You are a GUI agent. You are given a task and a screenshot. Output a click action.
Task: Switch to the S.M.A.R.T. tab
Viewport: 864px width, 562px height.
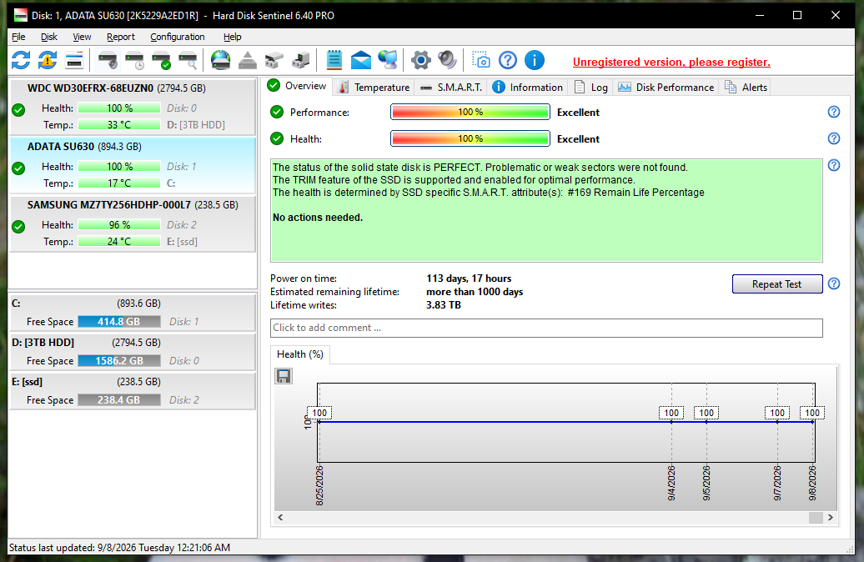pyautogui.click(x=450, y=87)
